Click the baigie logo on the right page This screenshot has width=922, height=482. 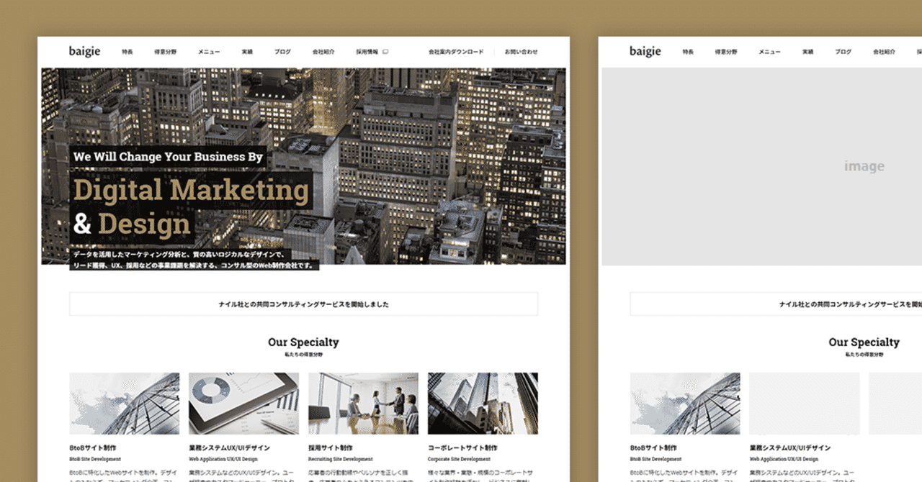tap(645, 51)
